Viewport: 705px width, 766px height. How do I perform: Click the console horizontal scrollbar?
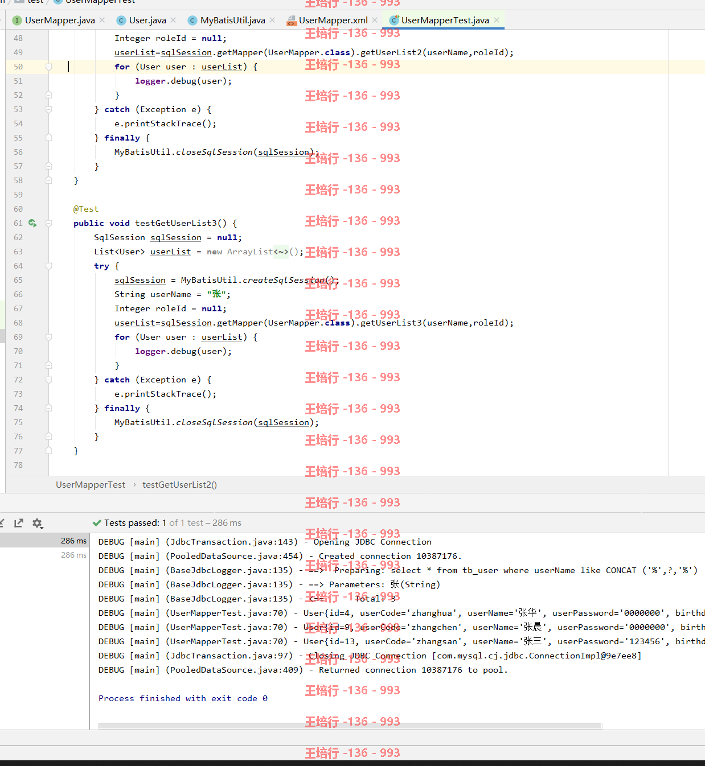[350, 726]
